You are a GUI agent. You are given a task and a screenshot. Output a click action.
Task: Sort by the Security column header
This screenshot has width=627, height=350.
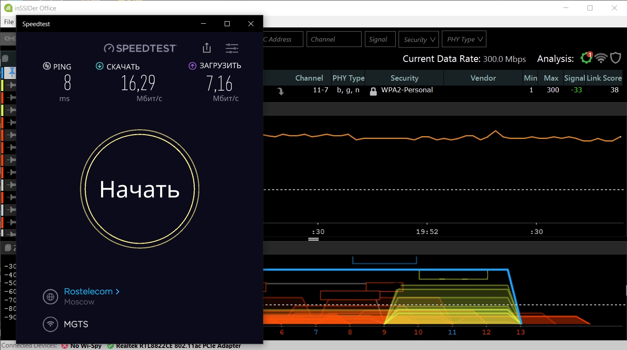click(x=404, y=78)
